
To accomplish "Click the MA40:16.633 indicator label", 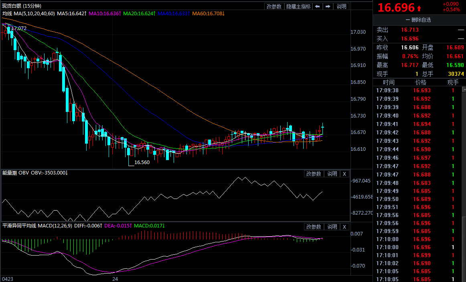I will point(174,13).
